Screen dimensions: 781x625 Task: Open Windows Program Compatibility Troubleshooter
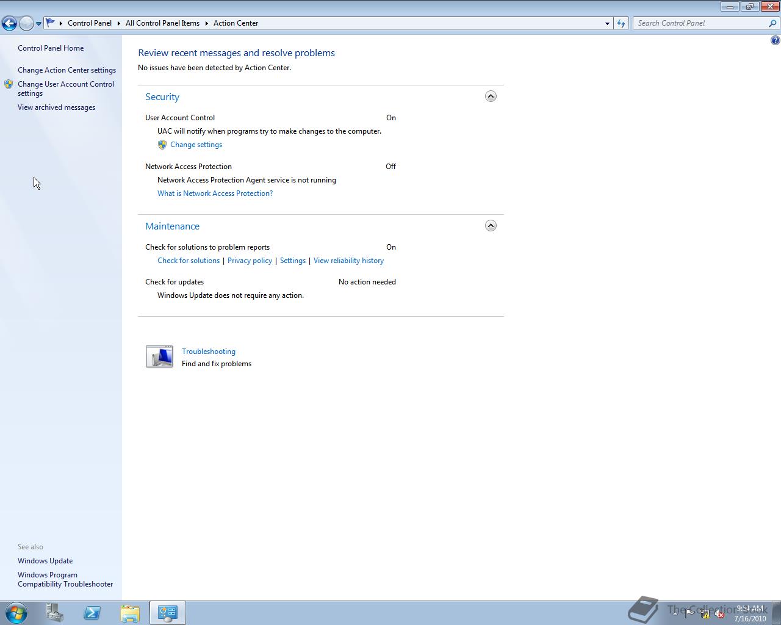pos(65,579)
